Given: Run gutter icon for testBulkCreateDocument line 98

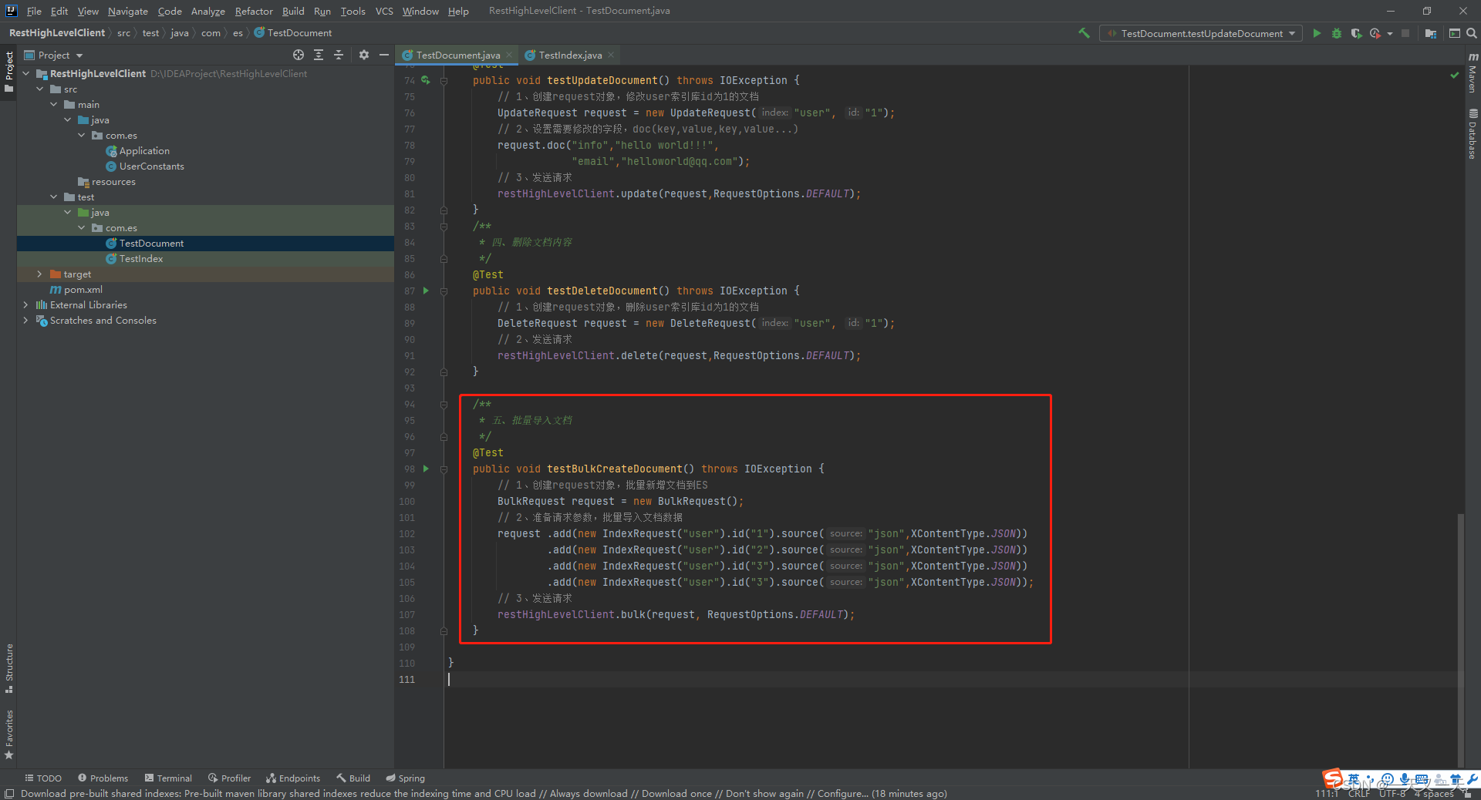Looking at the screenshot, I should click(x=426, y=469).
